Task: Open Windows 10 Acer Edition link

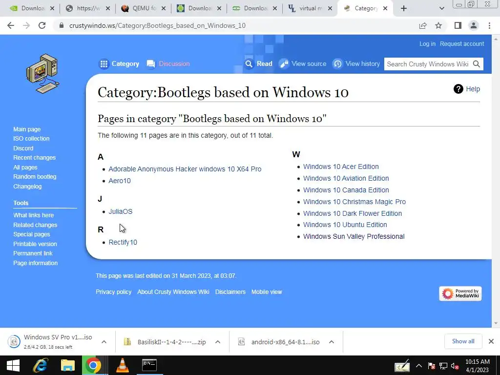Action: point(341,167)
